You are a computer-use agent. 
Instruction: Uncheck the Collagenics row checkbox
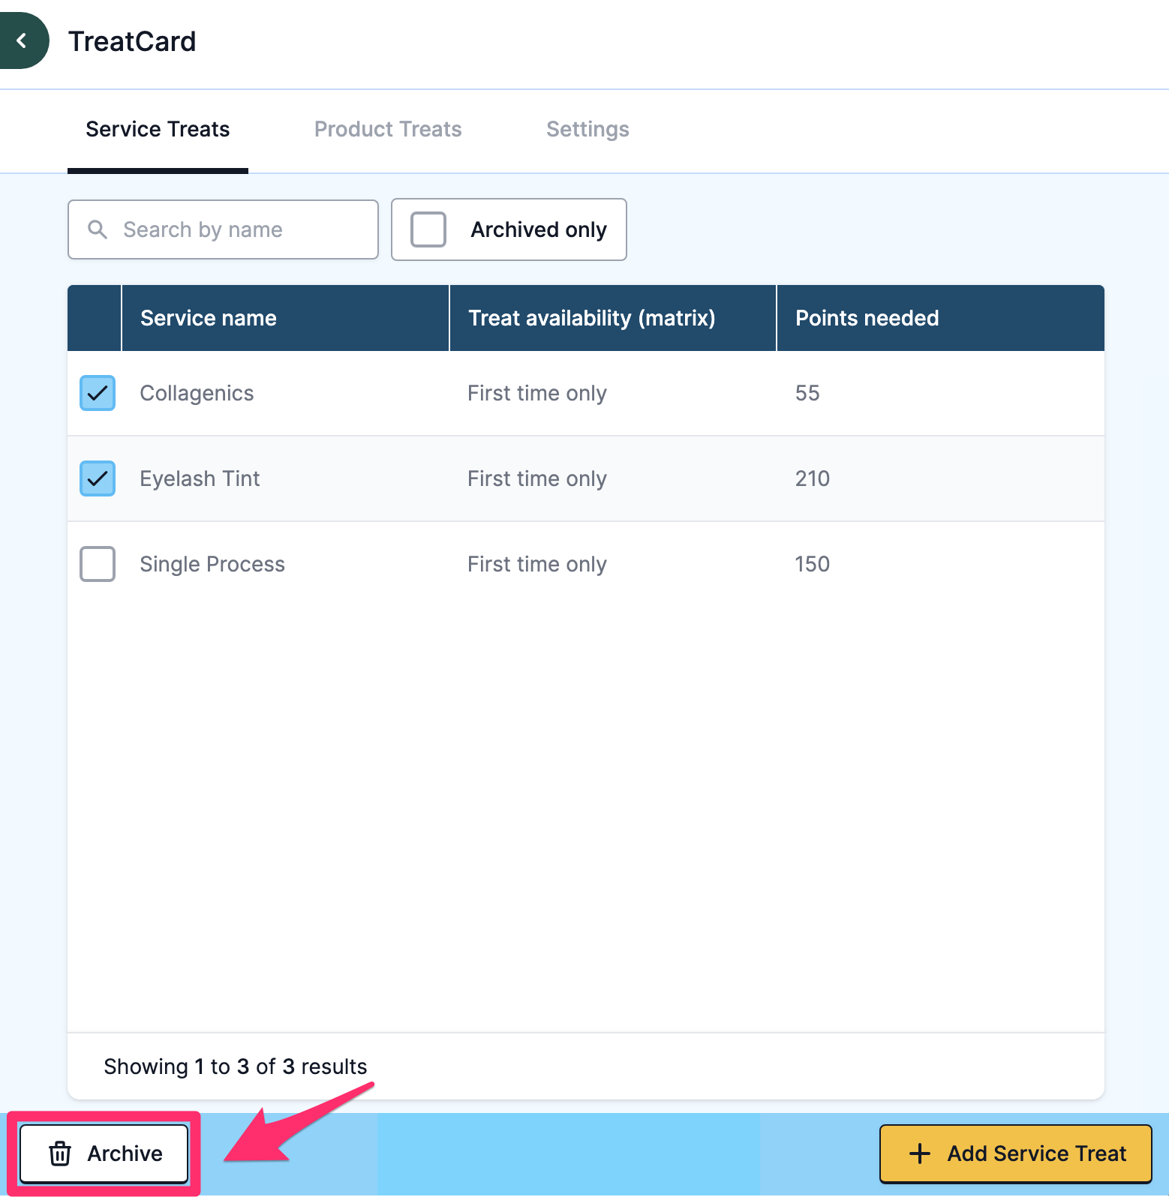pos(98,393)
